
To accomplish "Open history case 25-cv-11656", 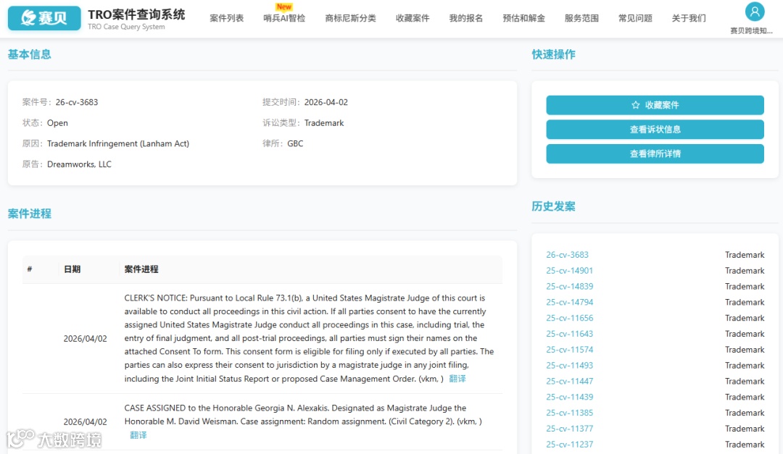I will [569, 318].
